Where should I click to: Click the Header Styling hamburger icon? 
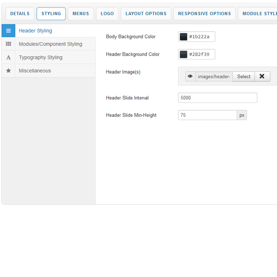tap(8, 31)
